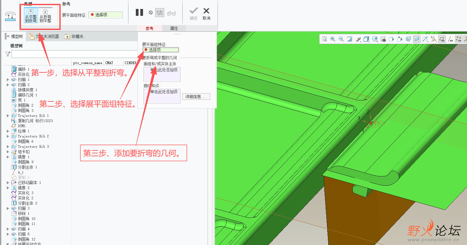Select 从折弯到平整 type option

(46, 15)
